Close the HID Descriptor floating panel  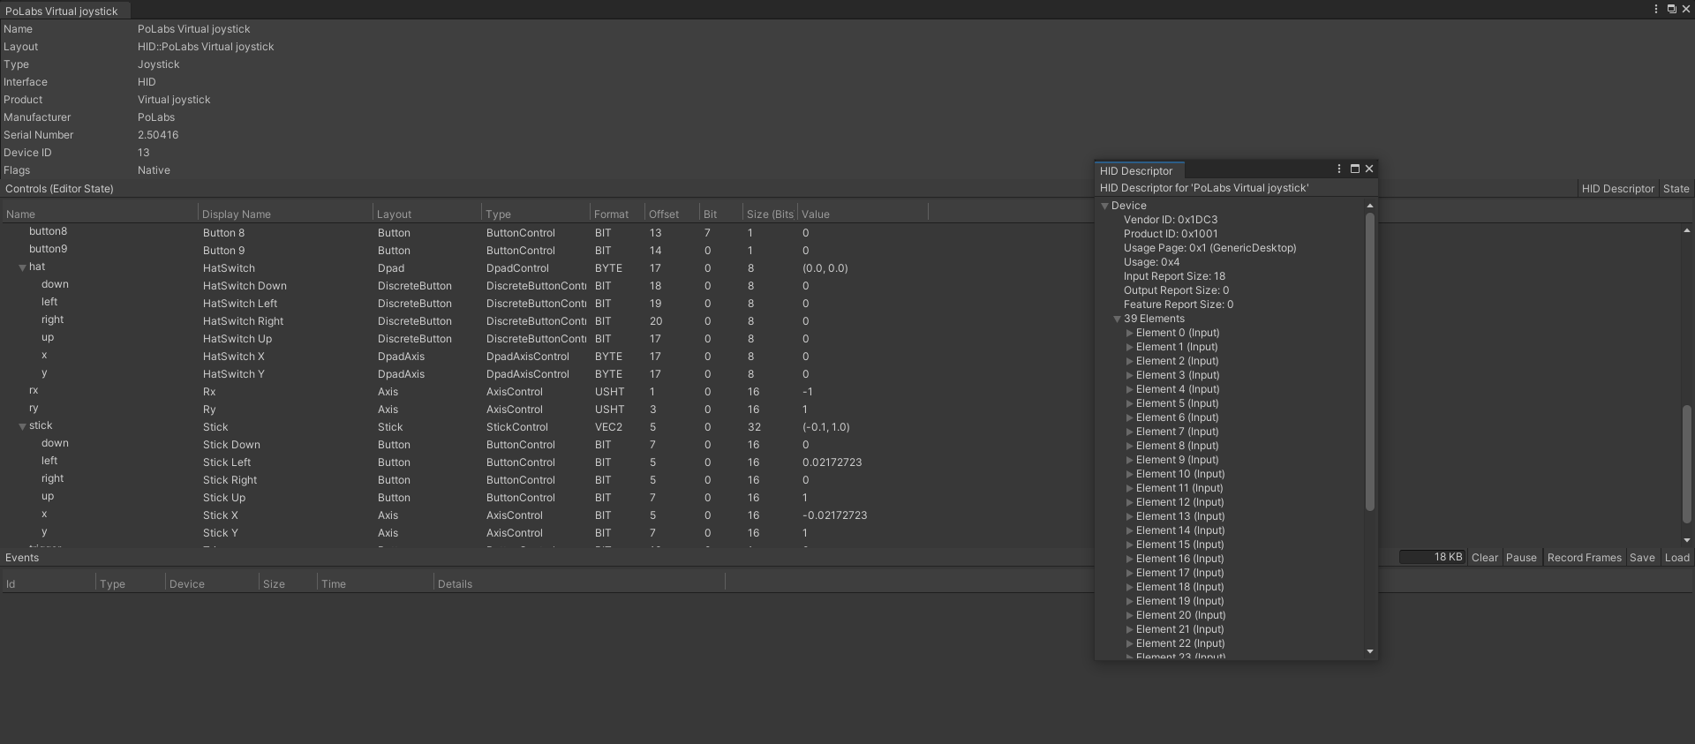click(x=1369, y=169)
